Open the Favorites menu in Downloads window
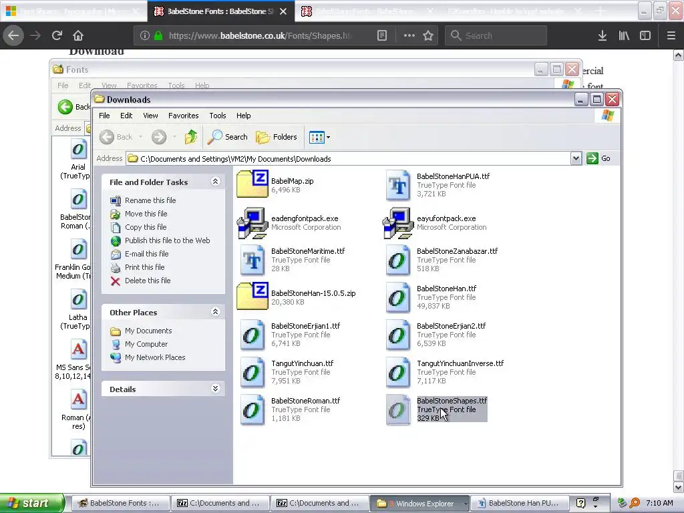This screenshot has width=684, height=513. [183, 116]
